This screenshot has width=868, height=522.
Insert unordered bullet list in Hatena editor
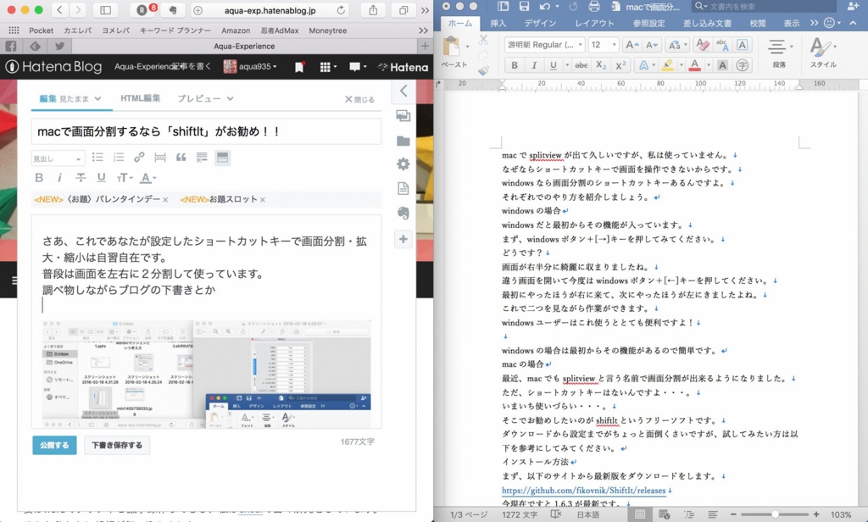click(97, 158)
